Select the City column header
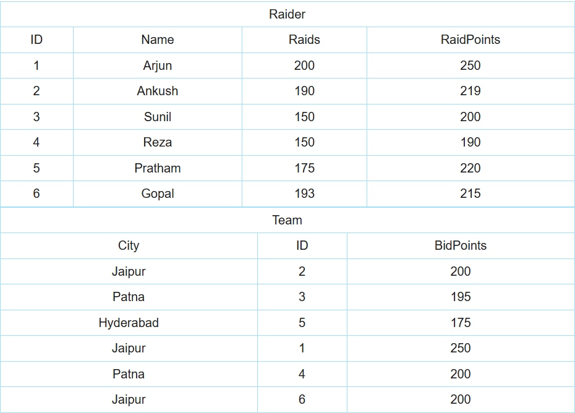This screenshot has height=413, width=575. pos(129,245)
